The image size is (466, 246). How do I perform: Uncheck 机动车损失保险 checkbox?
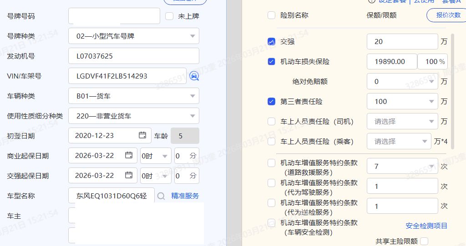tap(272, 62)
